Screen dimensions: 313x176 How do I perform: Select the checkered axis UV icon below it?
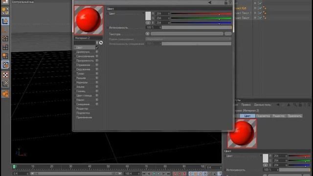pyautogui.click(x=5, y=84)
